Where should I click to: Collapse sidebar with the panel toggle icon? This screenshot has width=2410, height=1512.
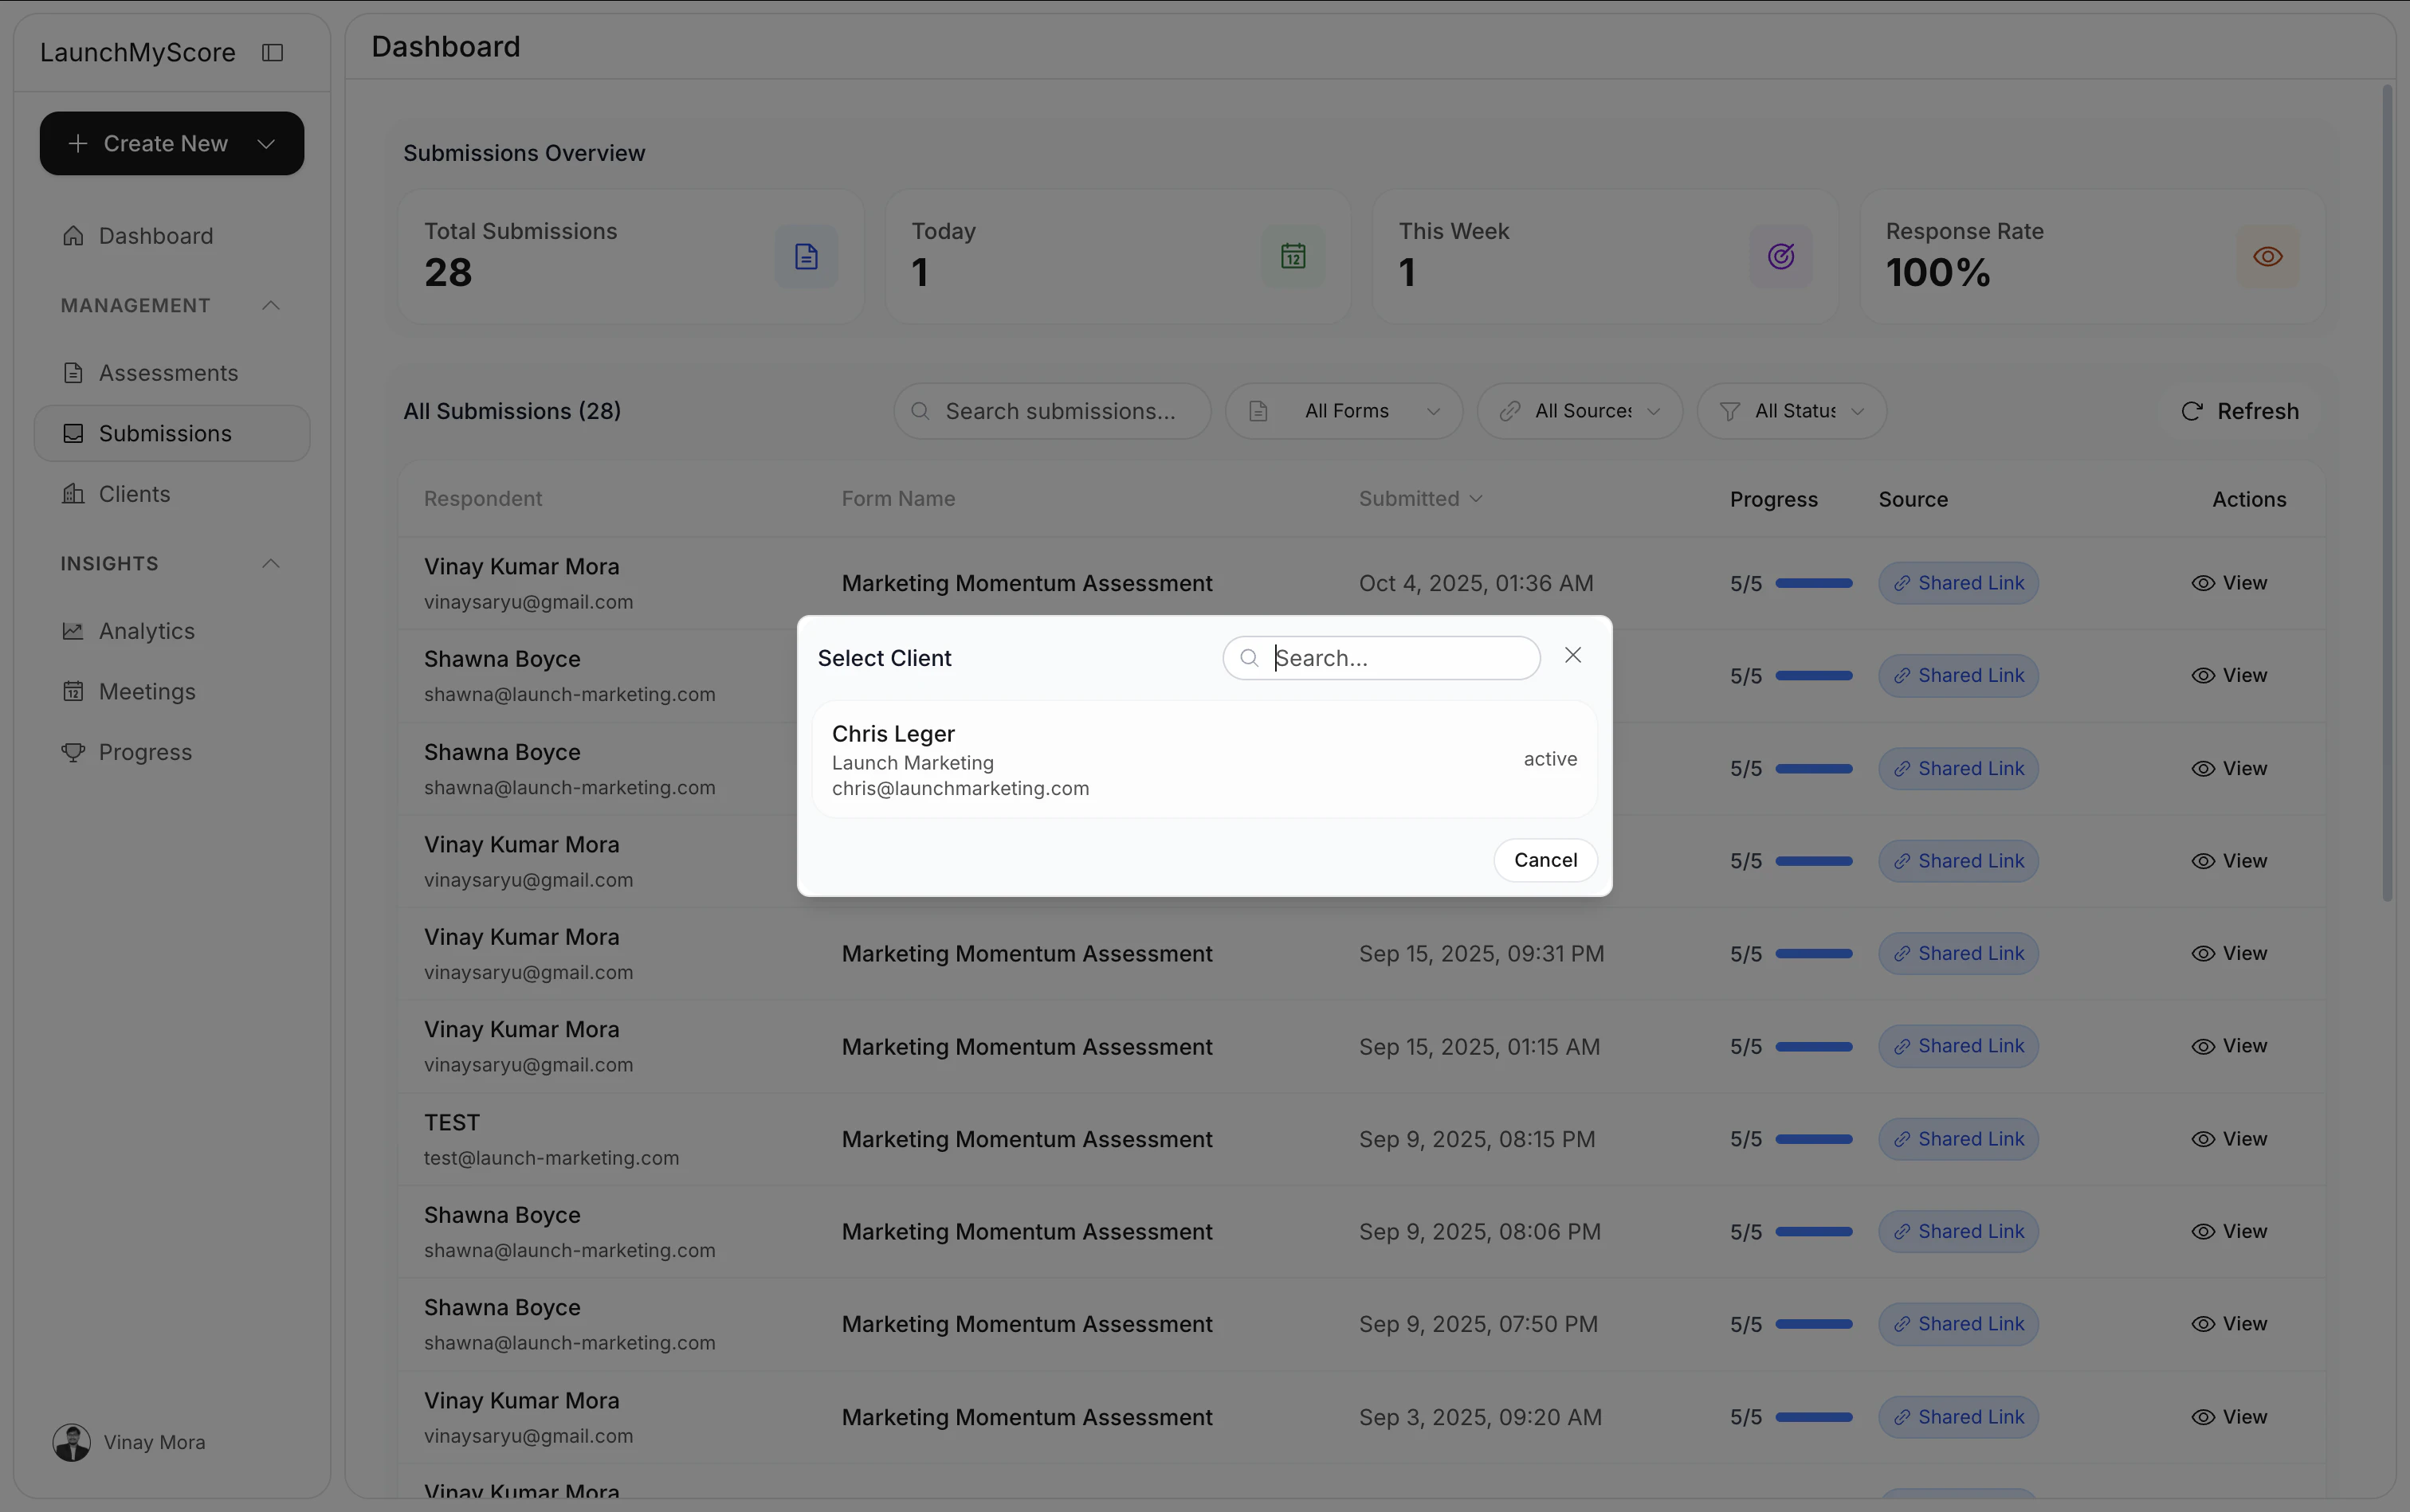pyautogui.click(x=272, y=52)
